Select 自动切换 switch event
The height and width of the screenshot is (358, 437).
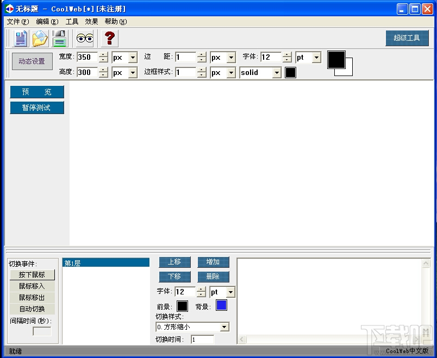[32, 309]
